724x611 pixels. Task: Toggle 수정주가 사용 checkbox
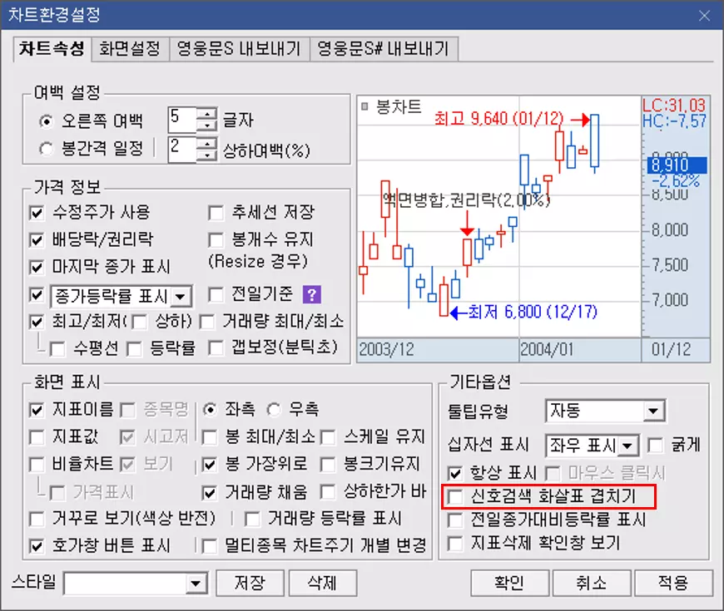(37, 213)
